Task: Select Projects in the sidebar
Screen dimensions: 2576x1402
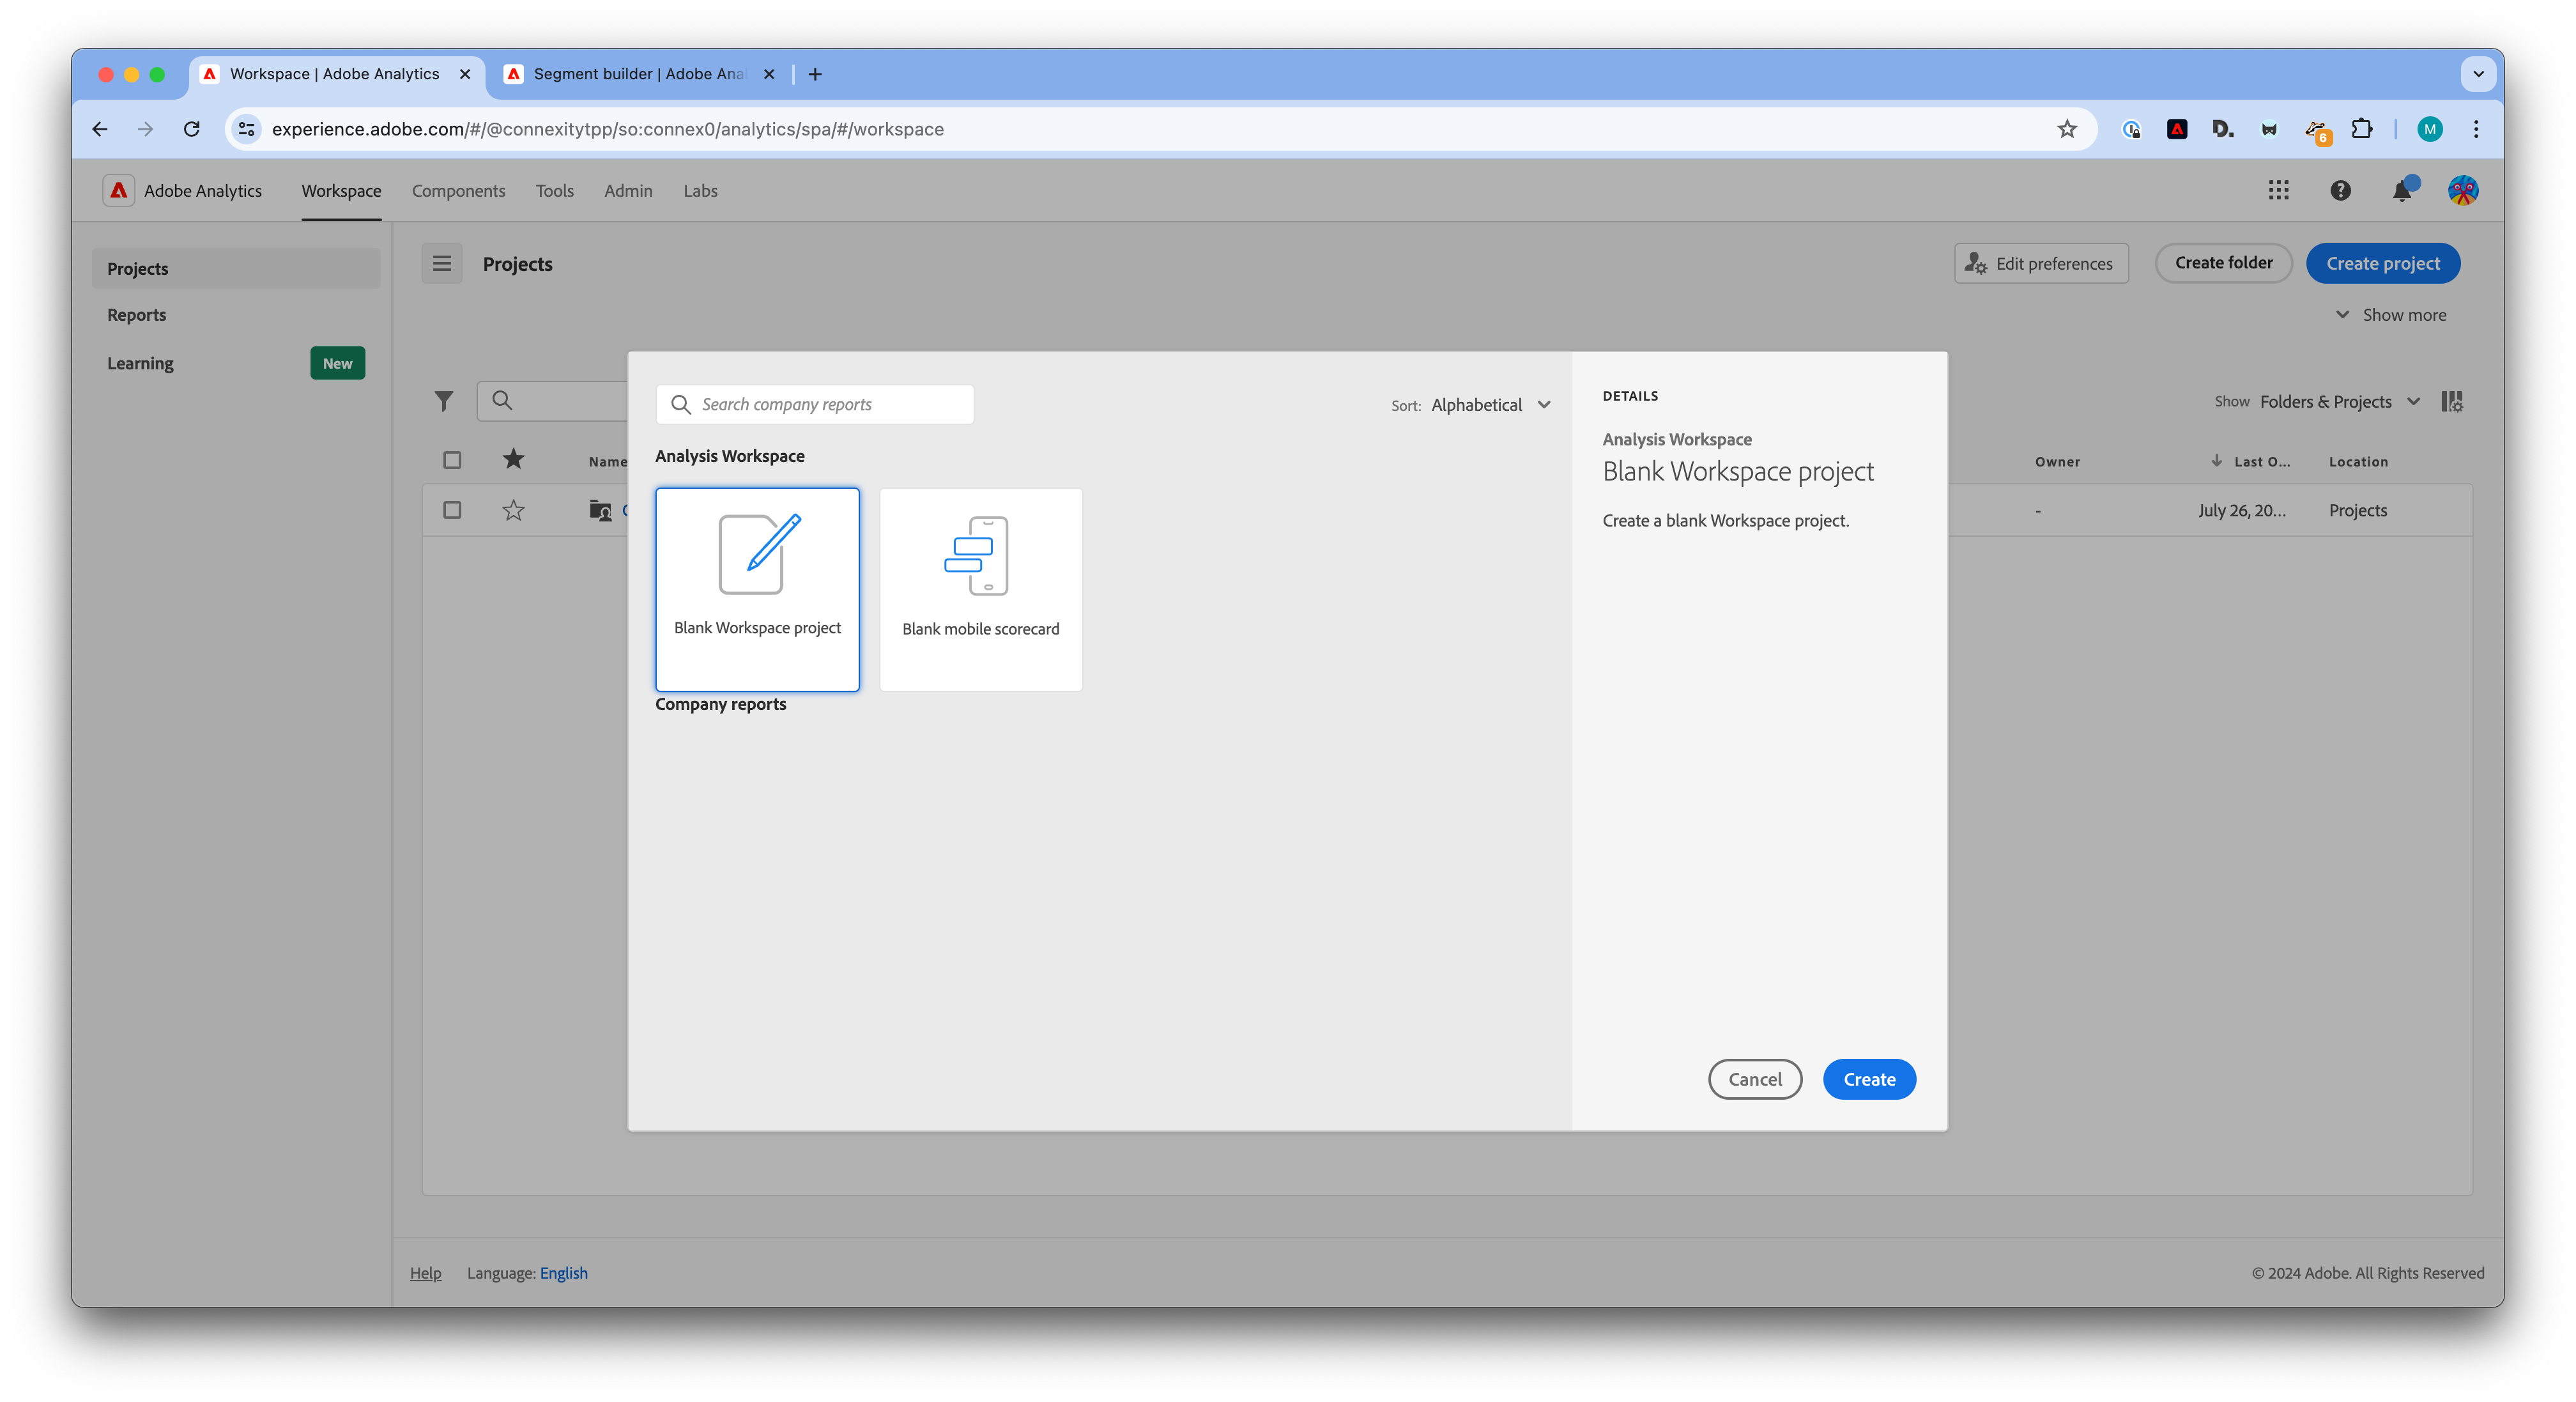Action: click(x=236, y=269)
